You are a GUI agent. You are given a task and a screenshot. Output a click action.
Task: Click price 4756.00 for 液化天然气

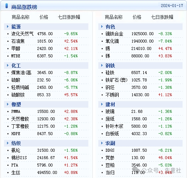pyautogui.click(x=45, y=34)
